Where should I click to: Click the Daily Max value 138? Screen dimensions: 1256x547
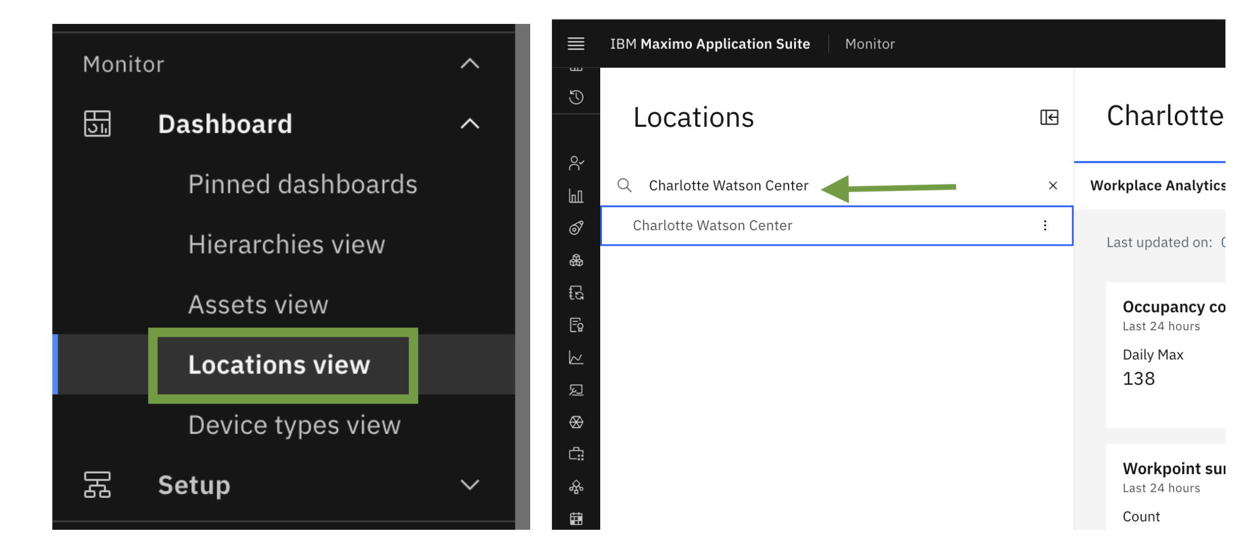point(1139,379)
